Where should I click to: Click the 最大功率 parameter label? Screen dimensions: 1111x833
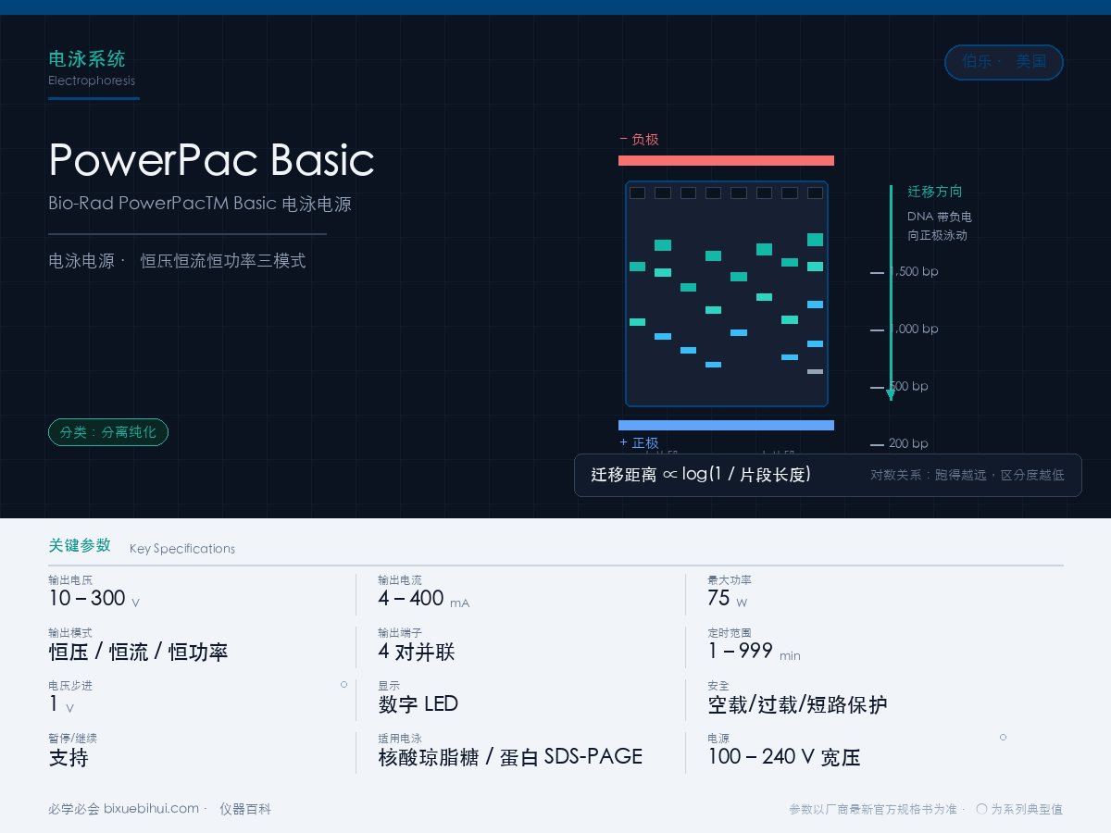click(730, 580)
